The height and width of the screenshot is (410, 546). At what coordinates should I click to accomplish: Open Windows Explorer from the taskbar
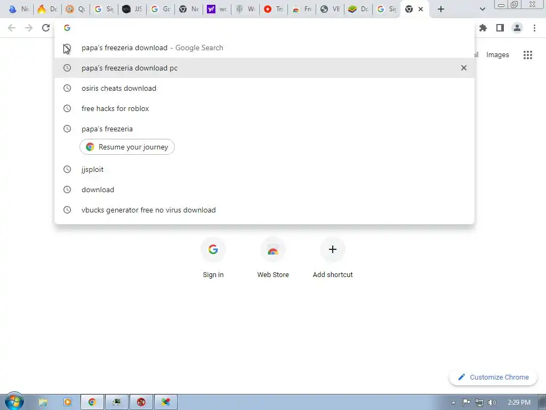coord(43,403)
